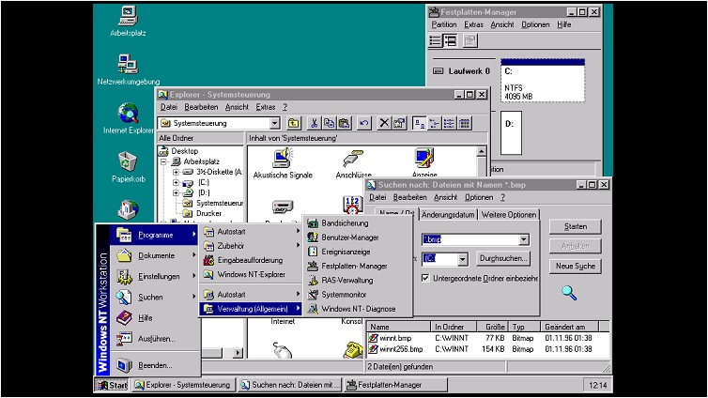Screen dimensions: 708x398
Task: Switch Explorer to details view
Action: [463, 123]
